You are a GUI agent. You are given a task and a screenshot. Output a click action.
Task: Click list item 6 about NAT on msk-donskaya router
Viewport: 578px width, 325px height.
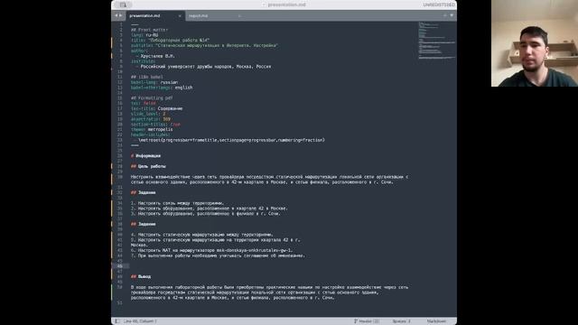[x=212, y=250]
